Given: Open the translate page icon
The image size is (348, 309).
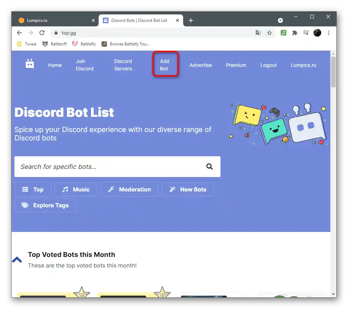Looking at the screenshot, I should 258,33.
